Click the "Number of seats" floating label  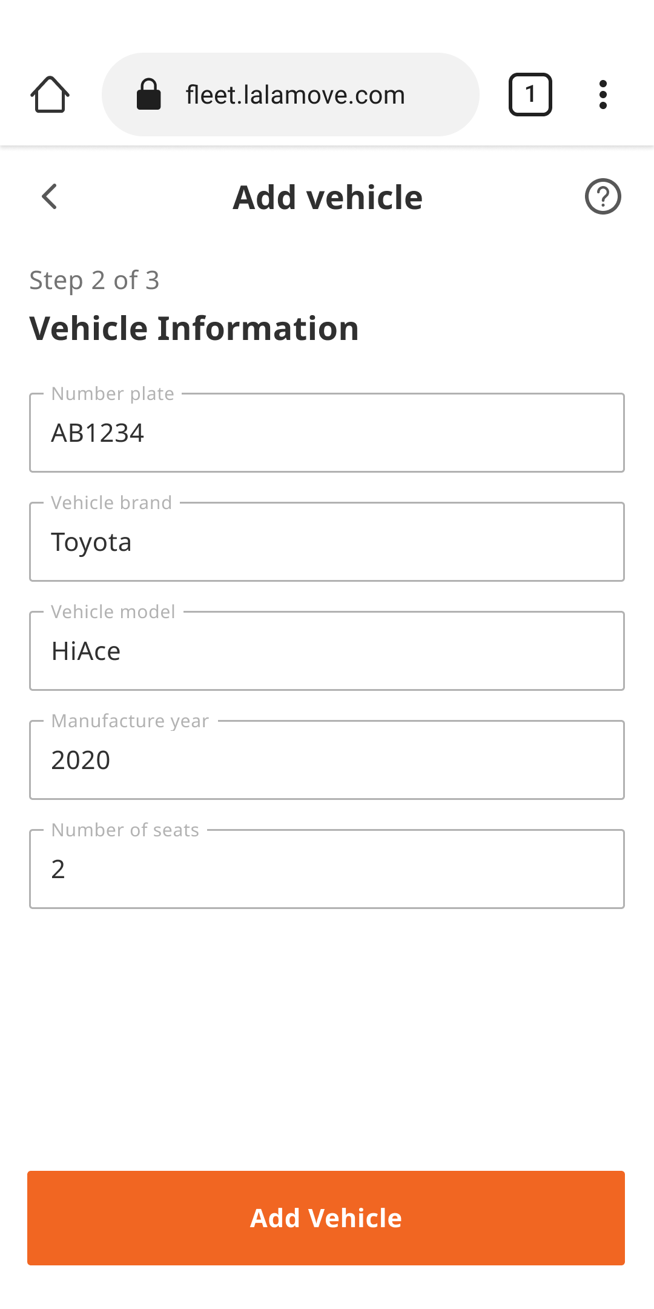[125, 830]
